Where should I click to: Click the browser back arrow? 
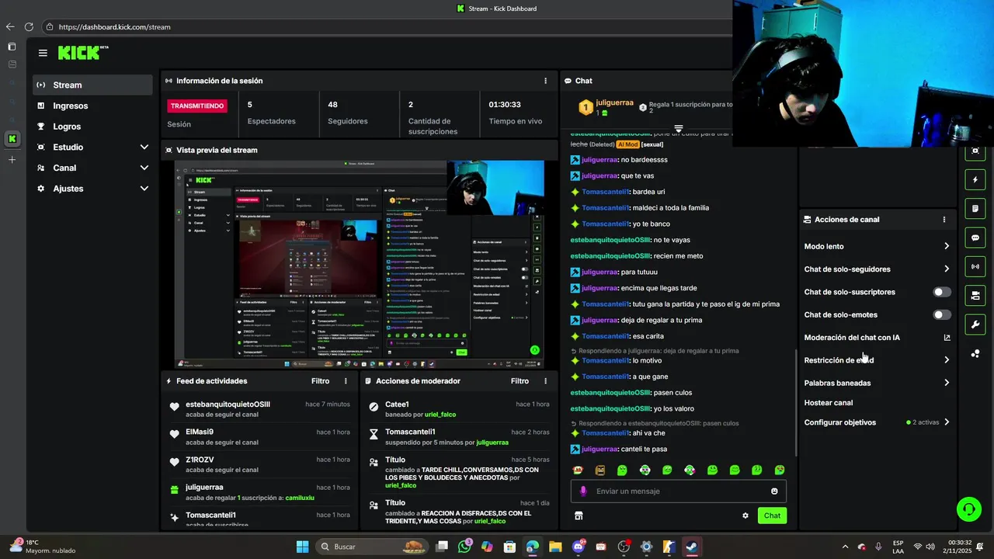(10, 27)
